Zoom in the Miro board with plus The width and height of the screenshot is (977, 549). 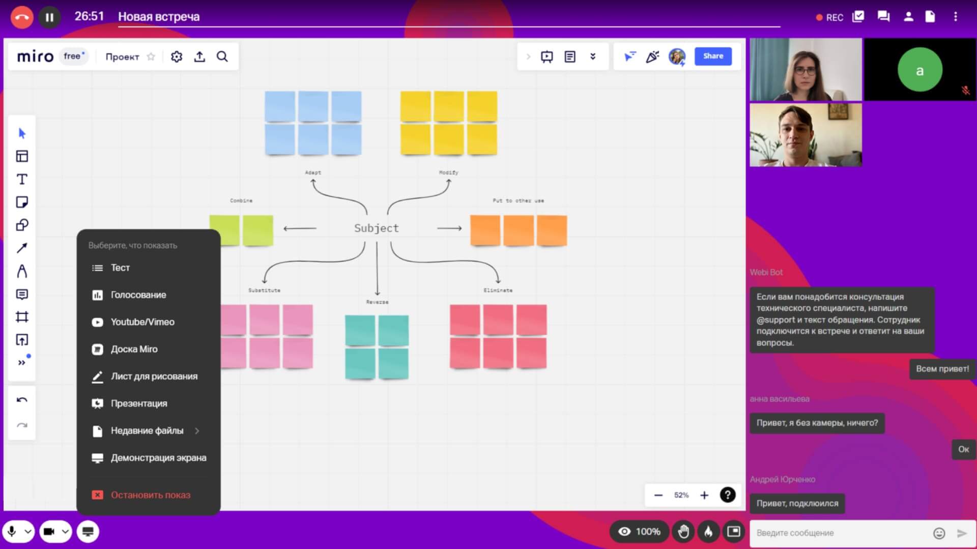(704, 495)
